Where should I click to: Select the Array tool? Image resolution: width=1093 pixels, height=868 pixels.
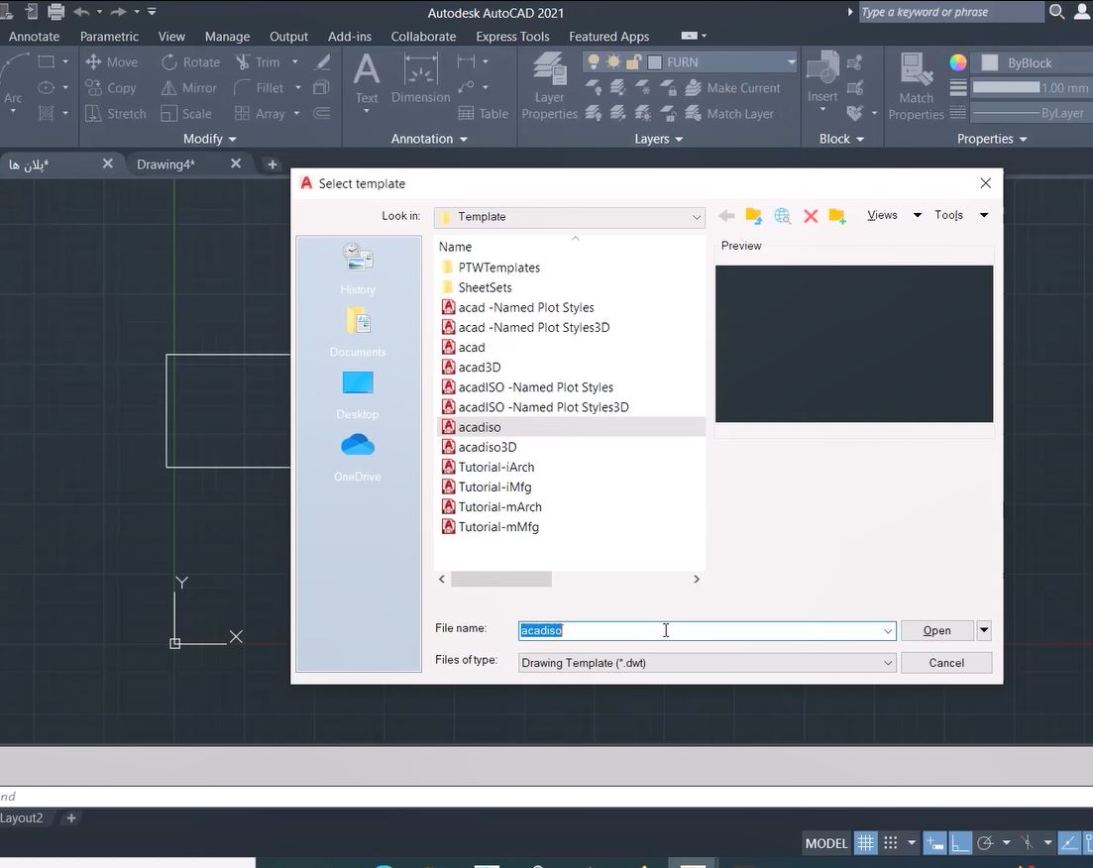[x=260, y=114]
